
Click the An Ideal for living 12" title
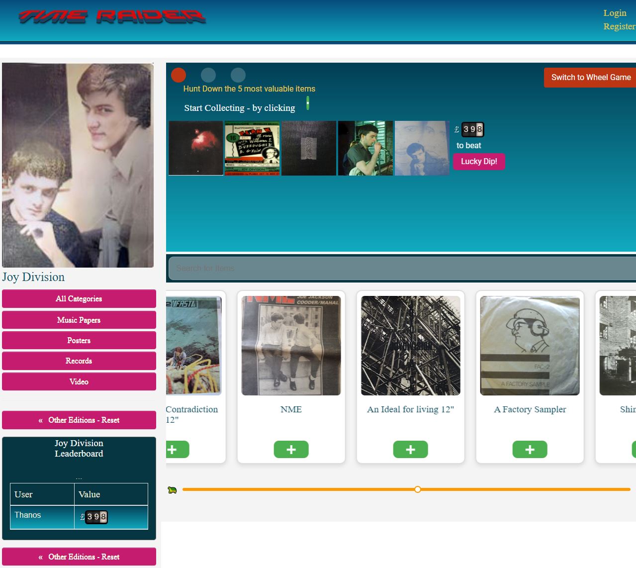410,409
